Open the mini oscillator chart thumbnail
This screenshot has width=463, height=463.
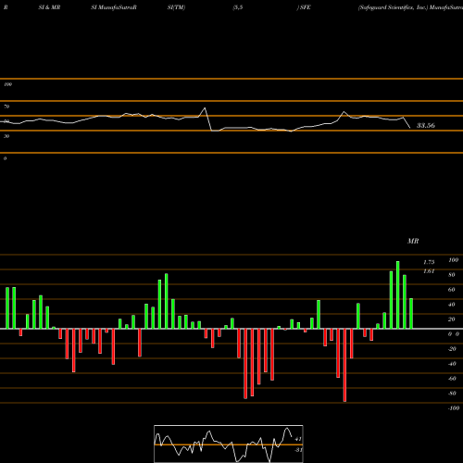coord(229,444)
